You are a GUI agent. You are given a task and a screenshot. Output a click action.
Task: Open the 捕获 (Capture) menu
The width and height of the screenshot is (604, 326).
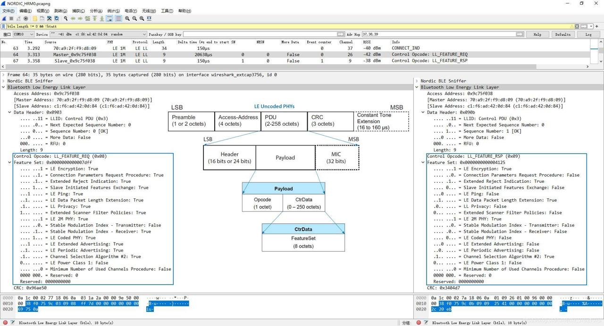79,11
